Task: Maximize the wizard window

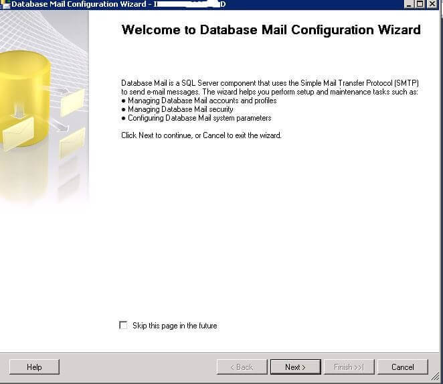Action: point(420,4)
